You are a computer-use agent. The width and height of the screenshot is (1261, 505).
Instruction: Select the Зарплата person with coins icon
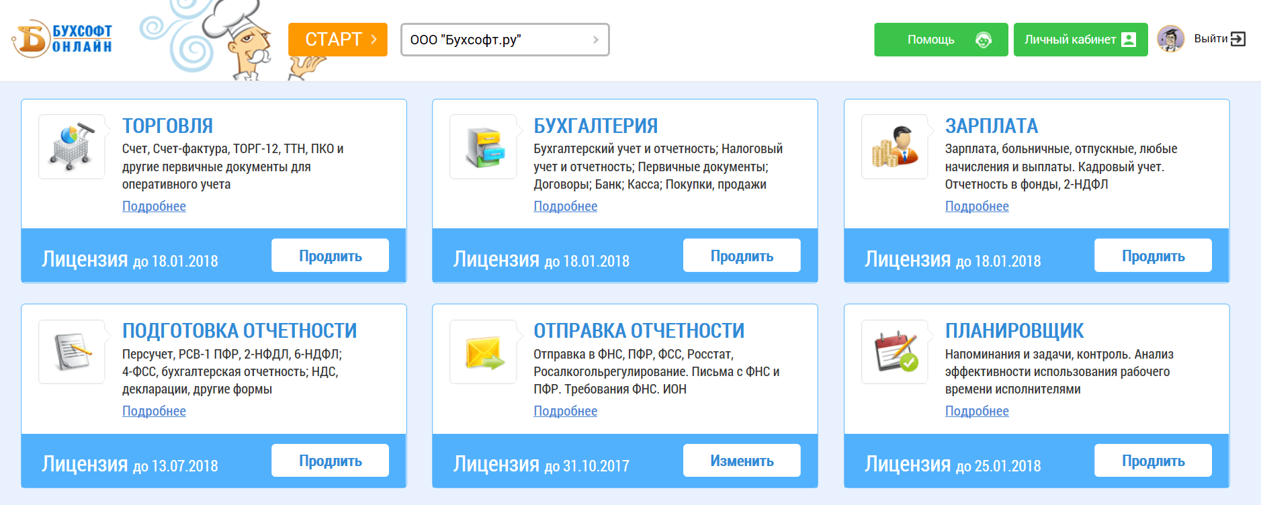[894, 146]
